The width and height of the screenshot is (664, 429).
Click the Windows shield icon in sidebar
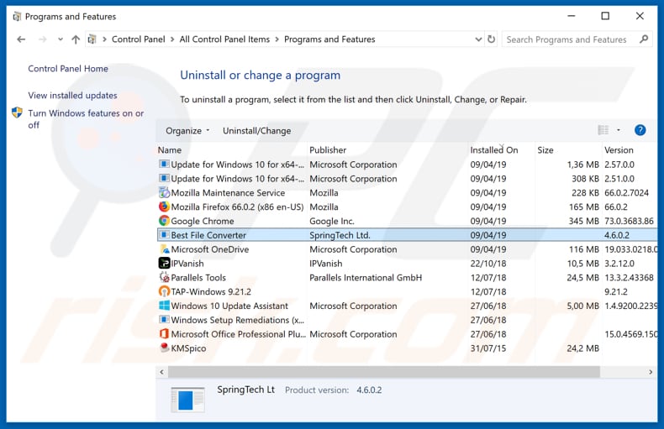point(17,112)
